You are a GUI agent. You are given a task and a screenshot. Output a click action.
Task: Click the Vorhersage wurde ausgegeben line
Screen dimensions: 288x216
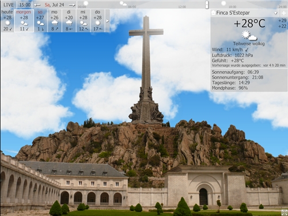pos(249,65)
